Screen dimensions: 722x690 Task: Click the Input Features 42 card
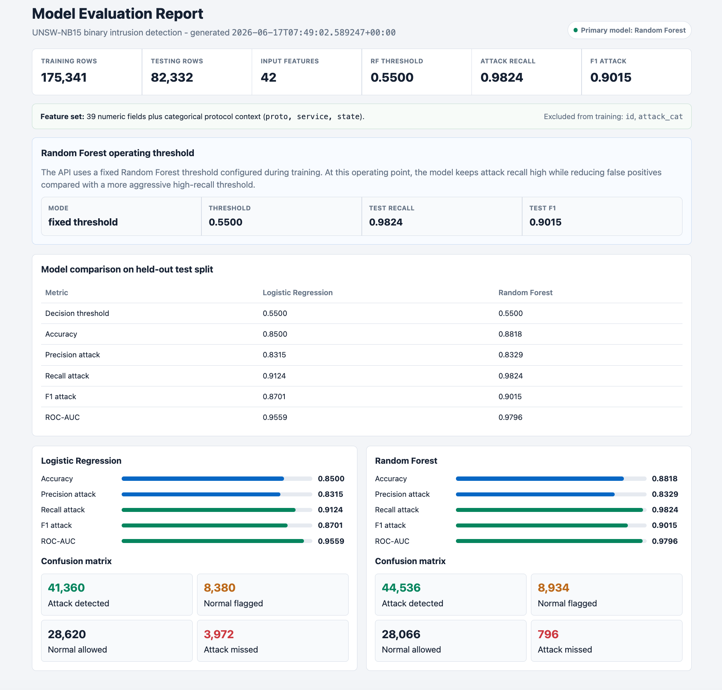tap(307, 72)
